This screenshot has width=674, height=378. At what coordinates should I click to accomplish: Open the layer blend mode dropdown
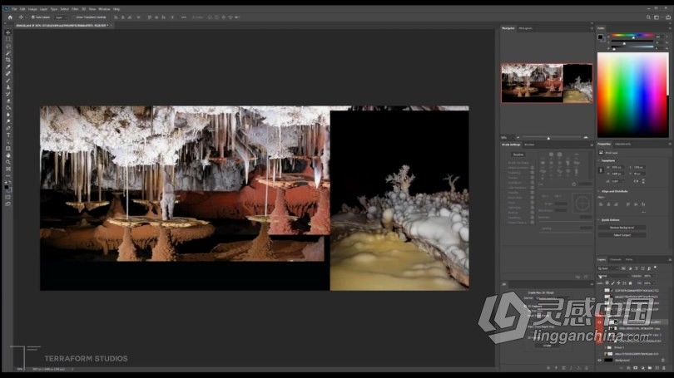point(612,276)
